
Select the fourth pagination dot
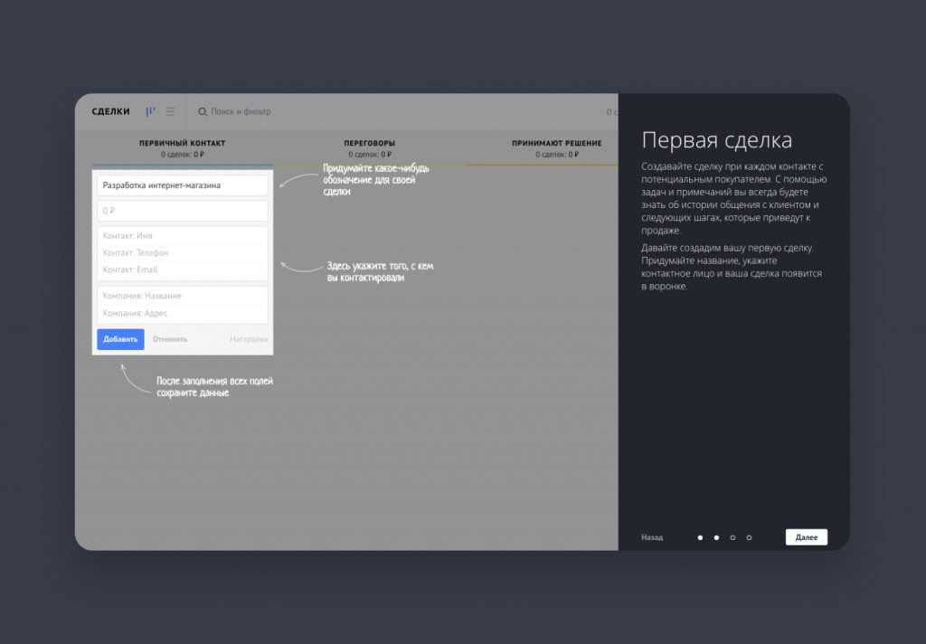coord(749,536)
